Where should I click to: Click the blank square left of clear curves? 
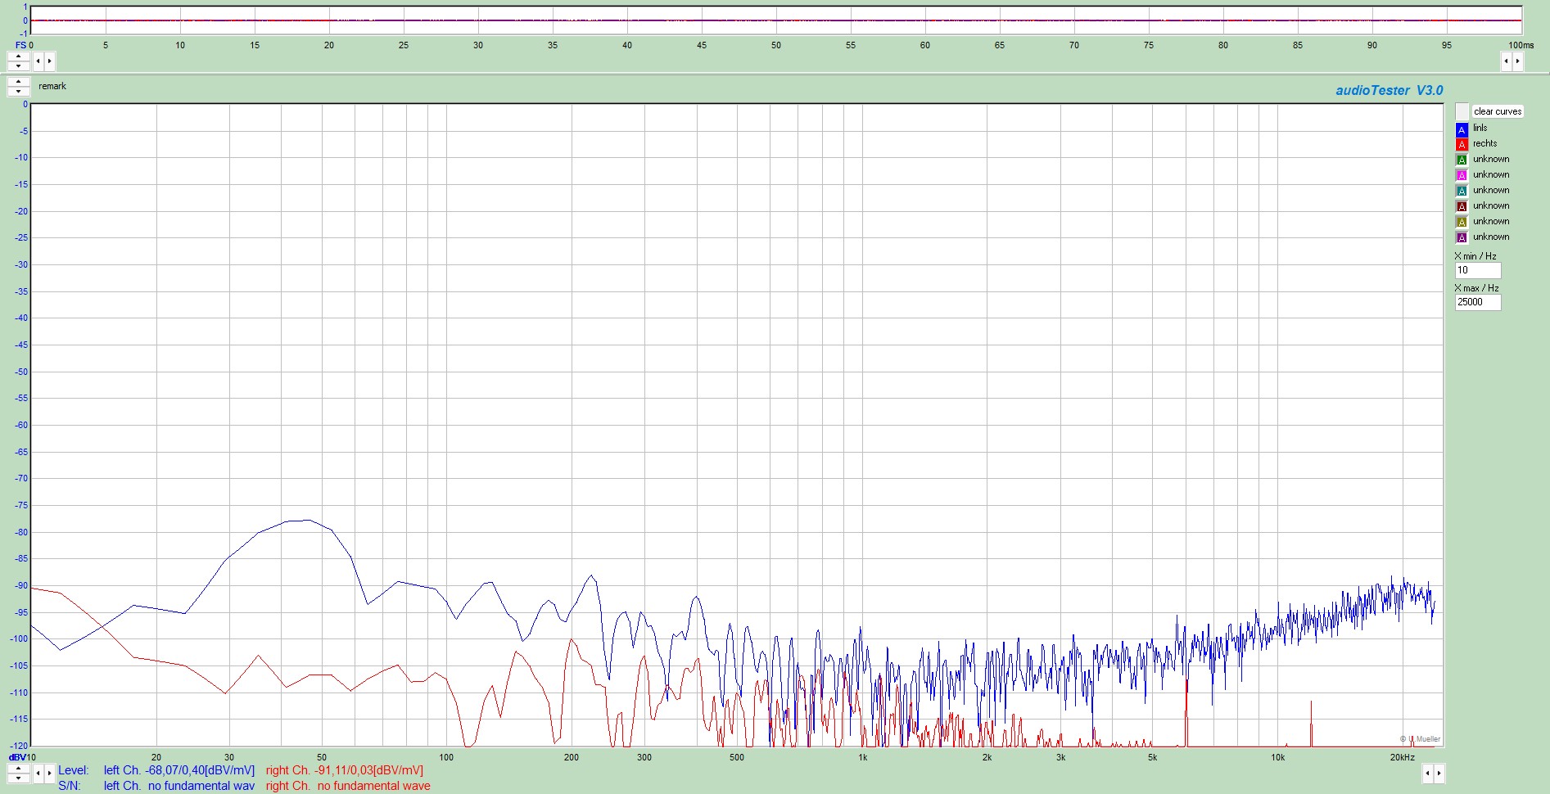1462,111
